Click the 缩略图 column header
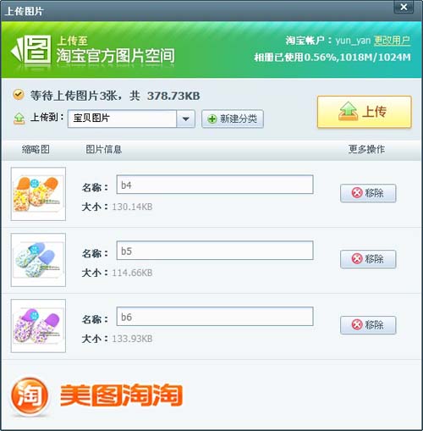 tap(36, 149)
